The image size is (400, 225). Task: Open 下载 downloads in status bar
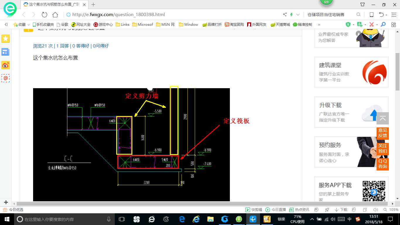(x=341, y=210)
